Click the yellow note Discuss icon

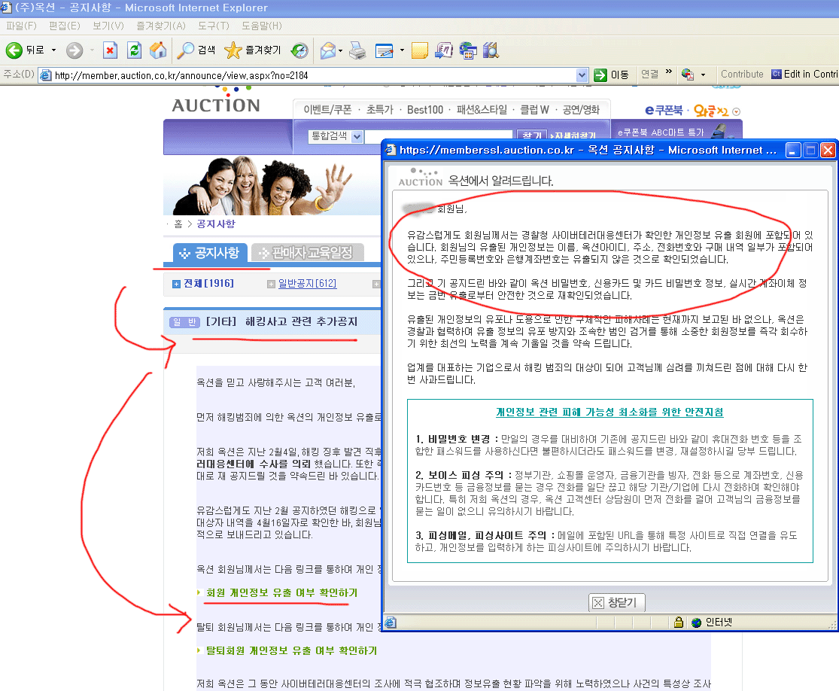tap(420, 50)
